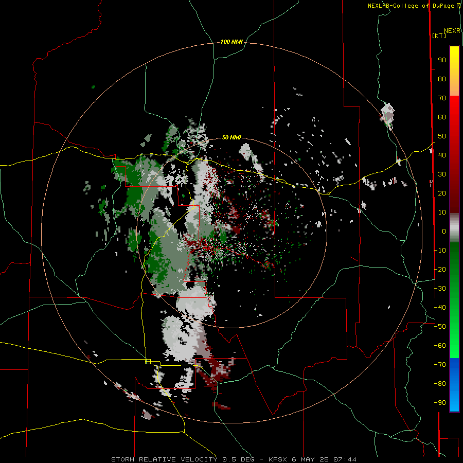Click "STORM RELATIVE VELOCITY" in the caption
463x463 pixels.
pos(164,459)
